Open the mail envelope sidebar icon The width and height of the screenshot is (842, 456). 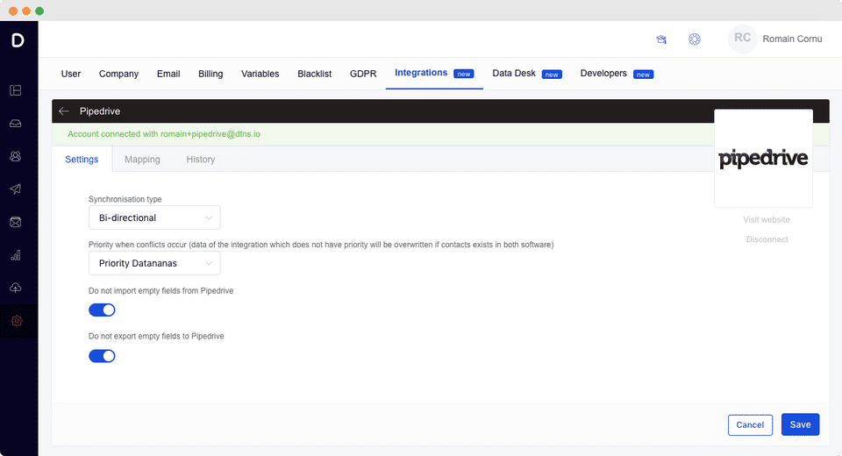pyautogui.click(x=16, y=223)
